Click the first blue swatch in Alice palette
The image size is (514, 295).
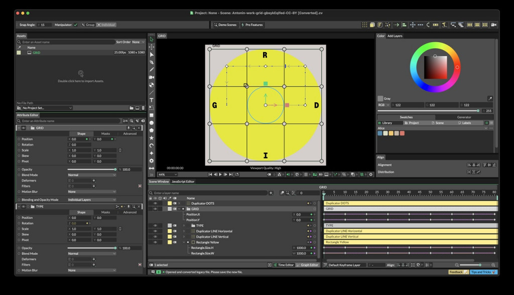380,133
